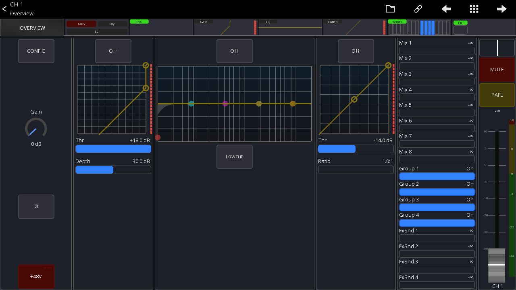The image size is (516, 290).
Task: Click the Mix 4 send slider
Action: pyautogui.click(x=437, y=97)
